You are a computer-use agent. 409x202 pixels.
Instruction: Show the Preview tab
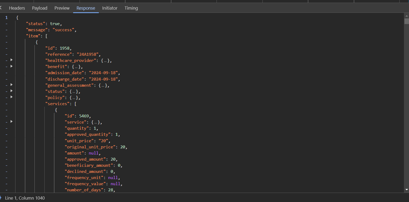pyautogui.click(x=62, y=8)
